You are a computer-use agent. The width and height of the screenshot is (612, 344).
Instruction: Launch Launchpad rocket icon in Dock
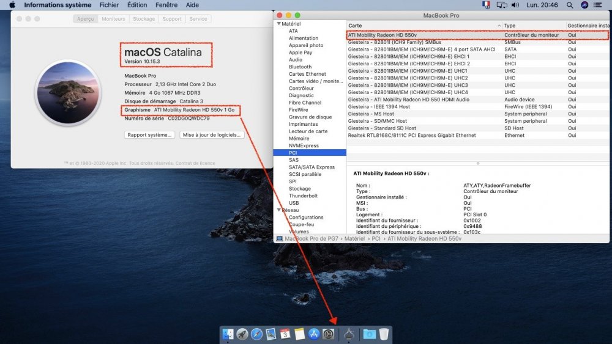(242, 334)
